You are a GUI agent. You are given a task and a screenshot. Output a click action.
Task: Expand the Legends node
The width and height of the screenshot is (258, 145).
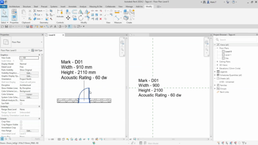215,72
